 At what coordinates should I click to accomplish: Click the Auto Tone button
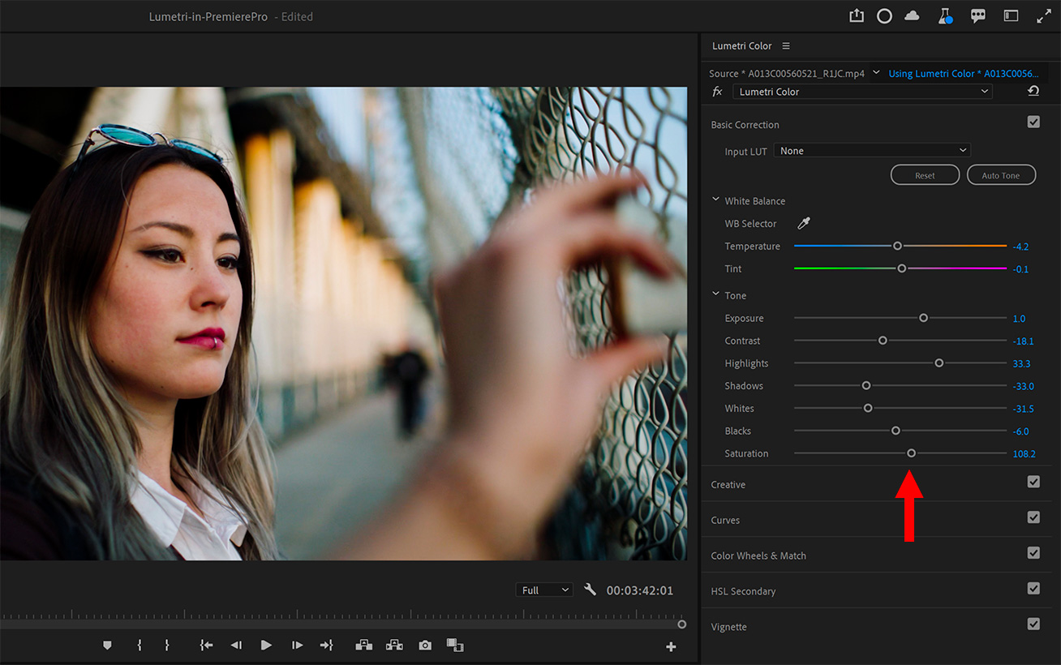(1001, 175)
